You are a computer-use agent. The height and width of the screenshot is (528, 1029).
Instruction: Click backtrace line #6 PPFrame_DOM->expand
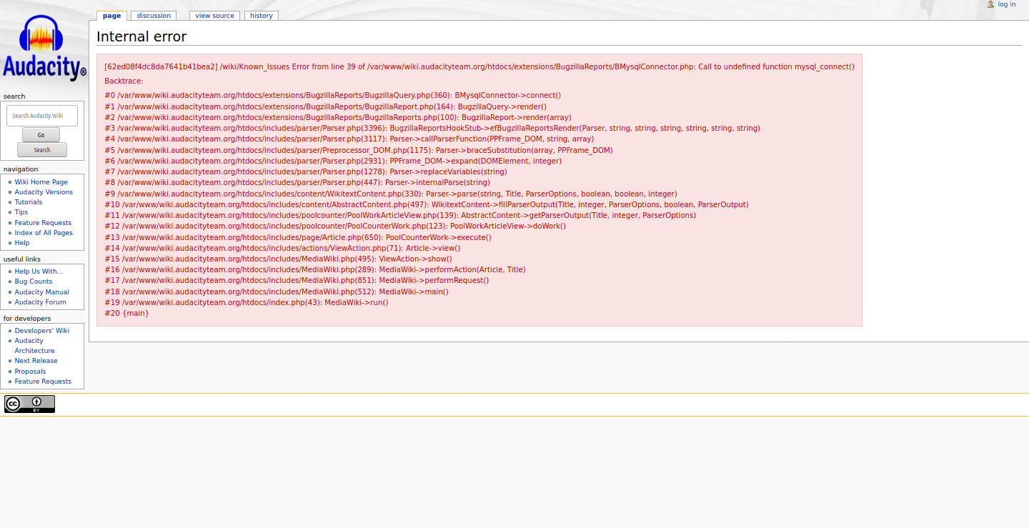(333, 161)
